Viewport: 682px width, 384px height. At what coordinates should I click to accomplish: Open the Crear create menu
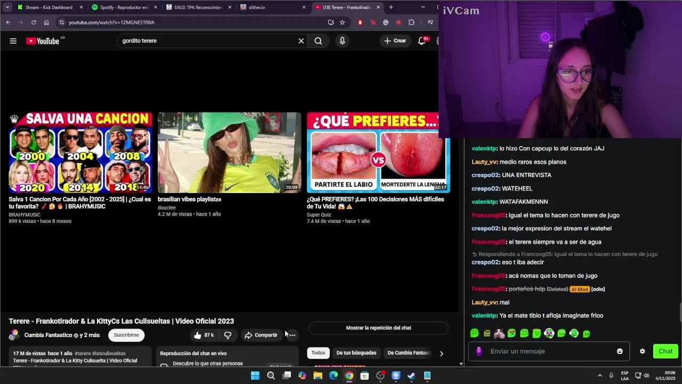(395, 41)
